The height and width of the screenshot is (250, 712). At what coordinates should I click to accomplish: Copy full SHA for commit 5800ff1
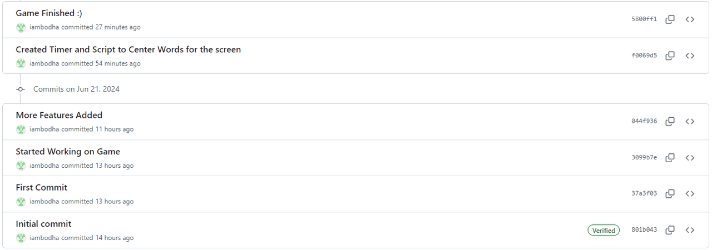670,19
